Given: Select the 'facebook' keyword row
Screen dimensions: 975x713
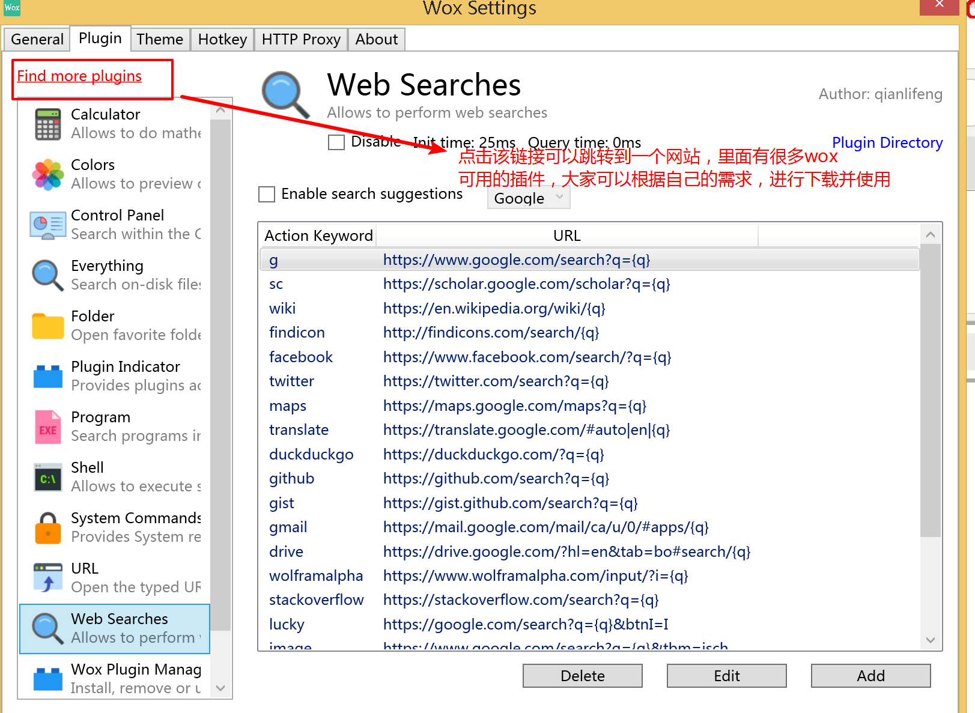Looking at the screenshot, I should tap(589, 357).
